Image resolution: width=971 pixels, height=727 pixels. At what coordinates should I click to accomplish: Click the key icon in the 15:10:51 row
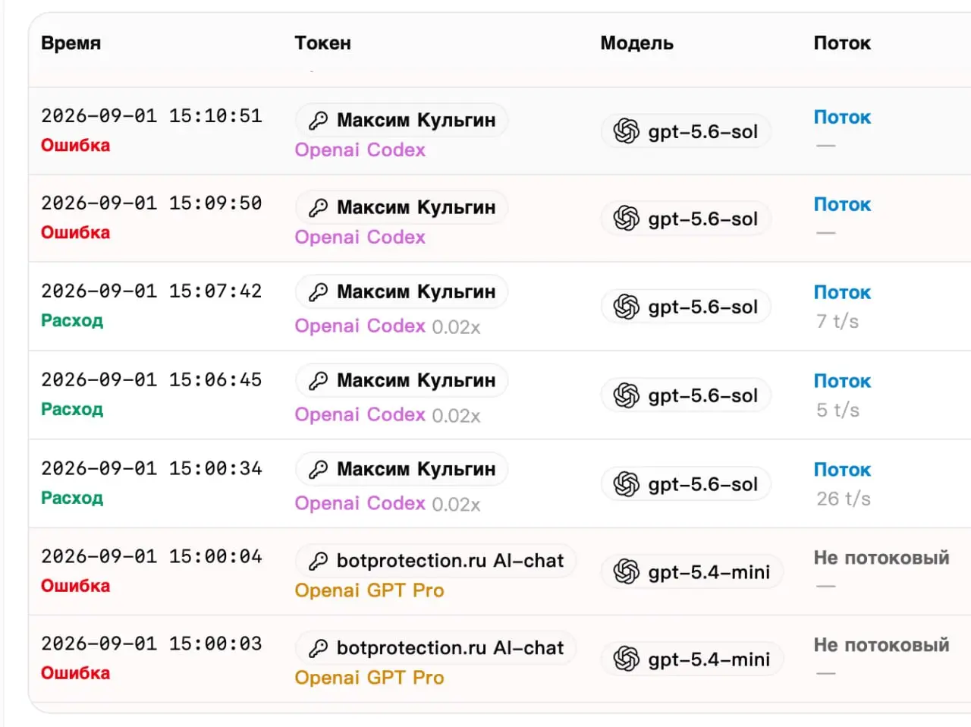click(319, 121)
